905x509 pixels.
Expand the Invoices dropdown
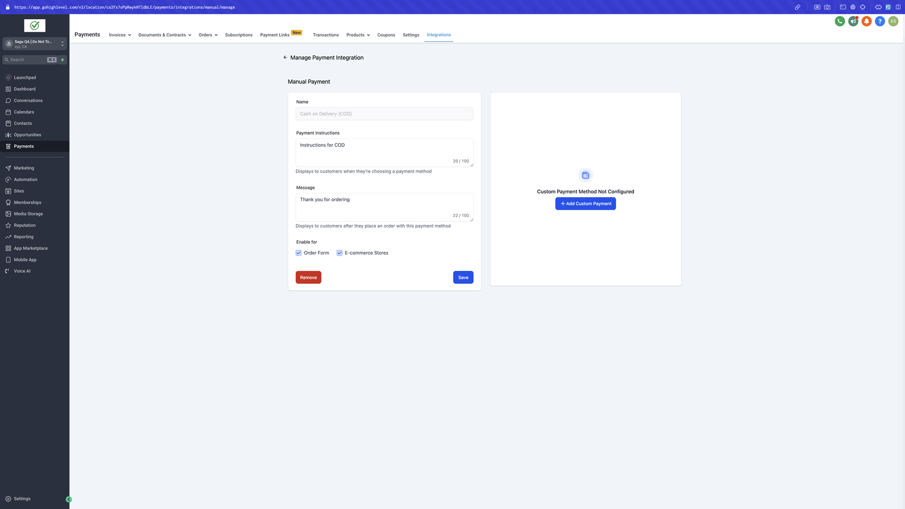(x=120, y=35)
